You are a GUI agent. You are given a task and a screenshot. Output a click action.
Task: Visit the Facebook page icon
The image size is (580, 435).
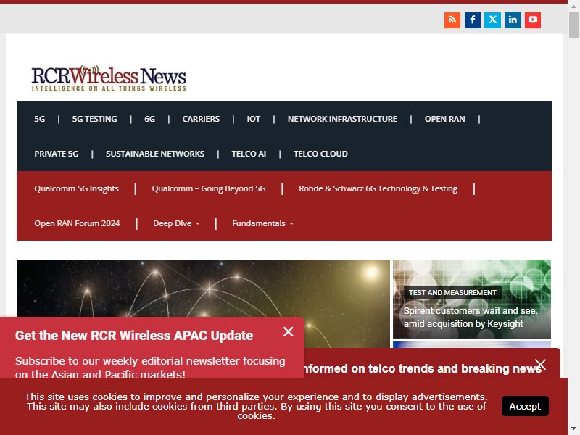tap(473, 20)
